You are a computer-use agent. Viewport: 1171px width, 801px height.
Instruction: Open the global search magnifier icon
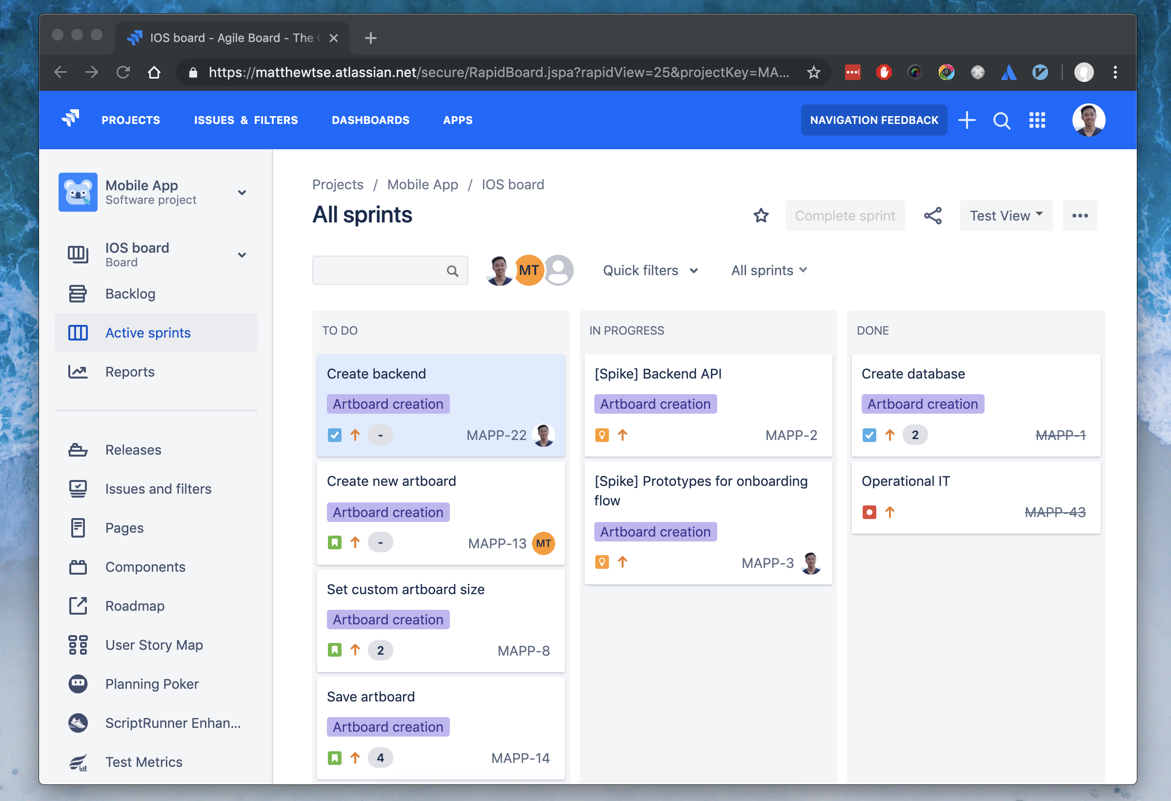coord(1001,120)
